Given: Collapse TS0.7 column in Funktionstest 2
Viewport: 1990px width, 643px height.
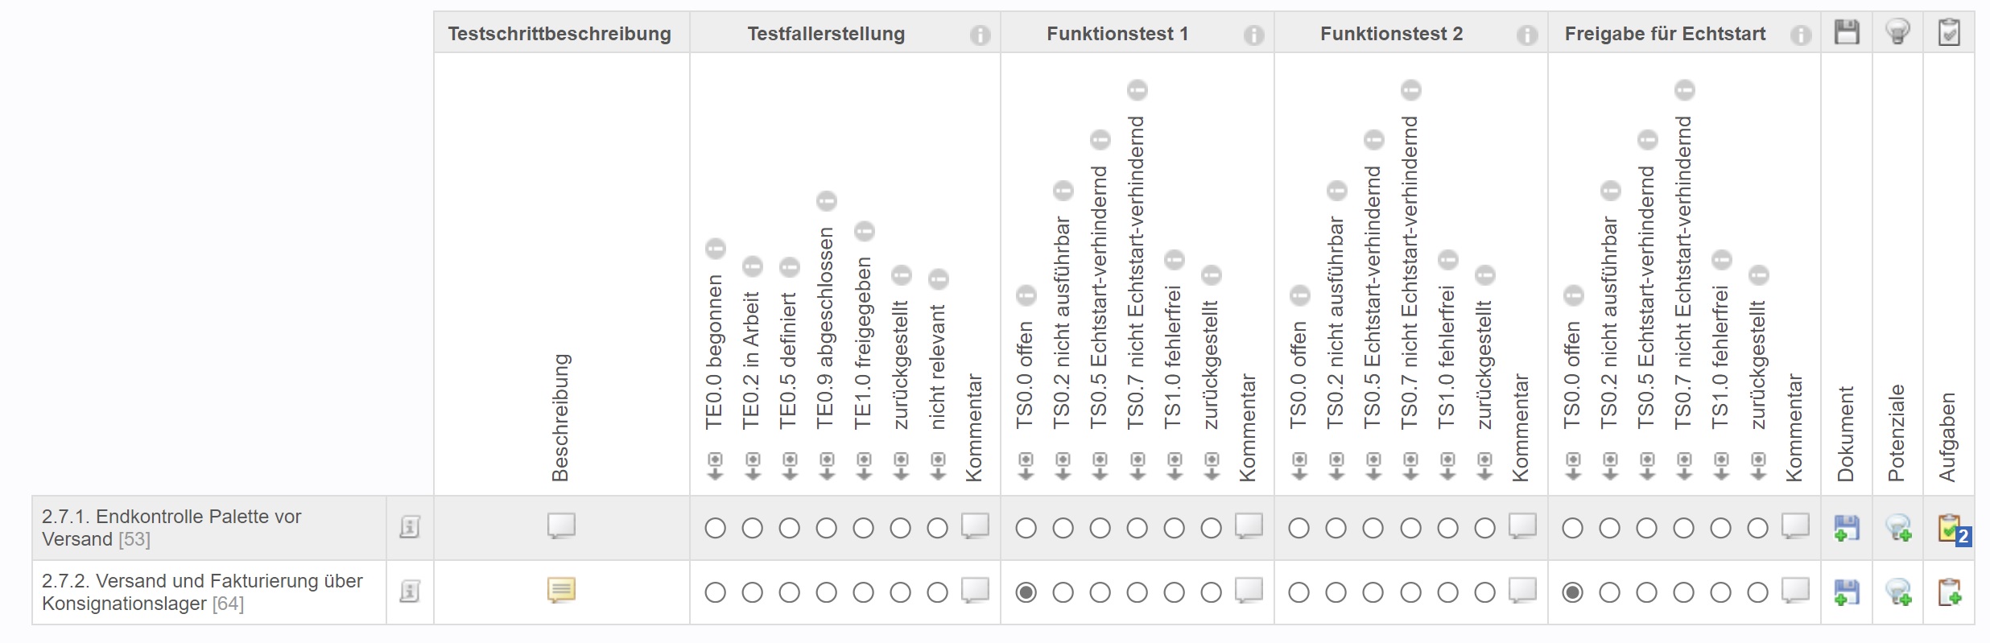Looking at the screenshot, I should click(1410, 90).
